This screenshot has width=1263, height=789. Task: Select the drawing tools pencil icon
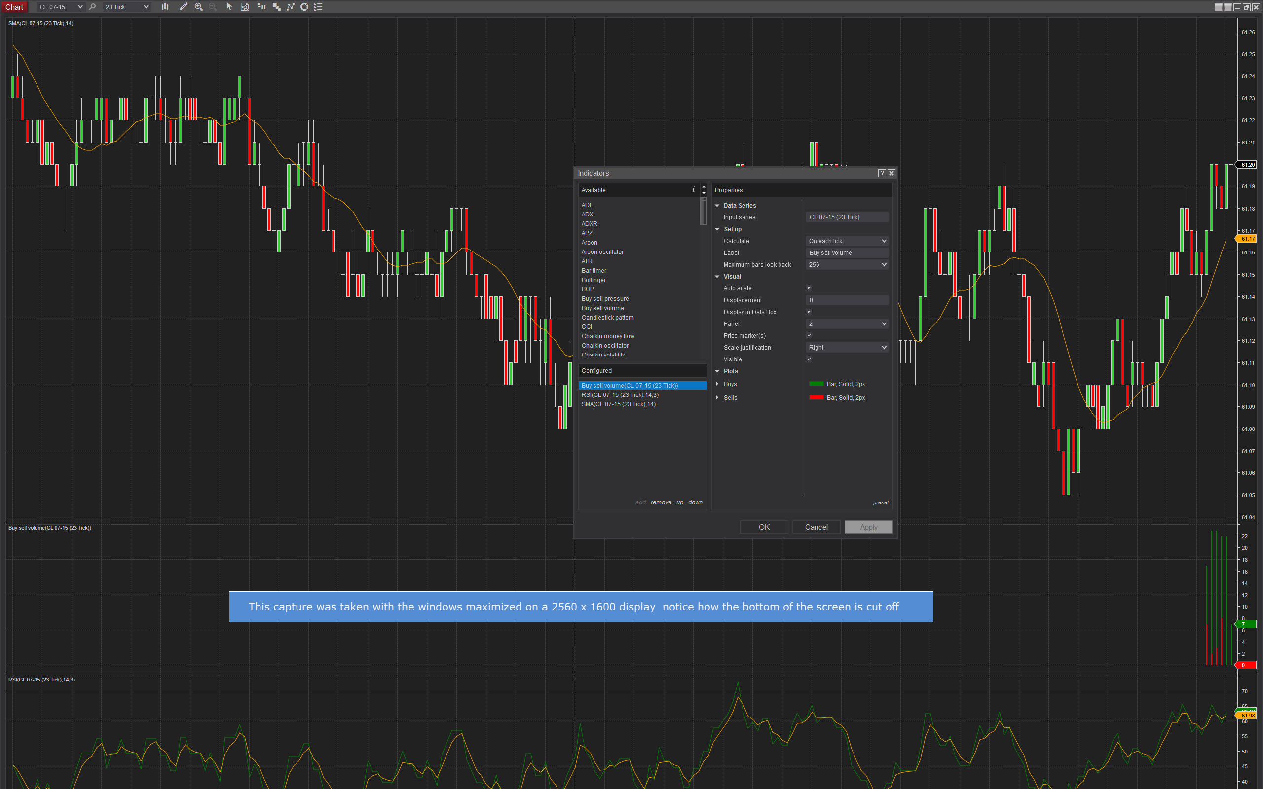coord(183,7)
